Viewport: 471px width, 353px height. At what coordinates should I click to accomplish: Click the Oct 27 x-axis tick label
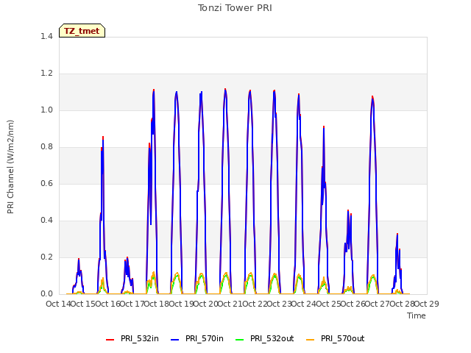coord(378,304)
